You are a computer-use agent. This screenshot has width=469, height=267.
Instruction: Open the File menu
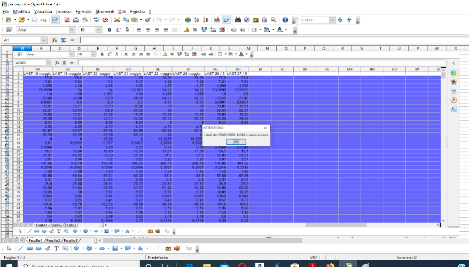coord(6,11)
